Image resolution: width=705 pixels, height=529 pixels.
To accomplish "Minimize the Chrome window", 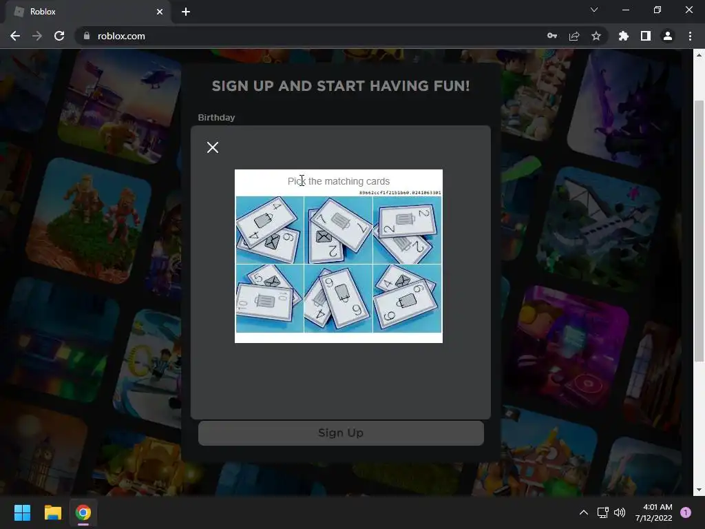I will tap(625, 10).
